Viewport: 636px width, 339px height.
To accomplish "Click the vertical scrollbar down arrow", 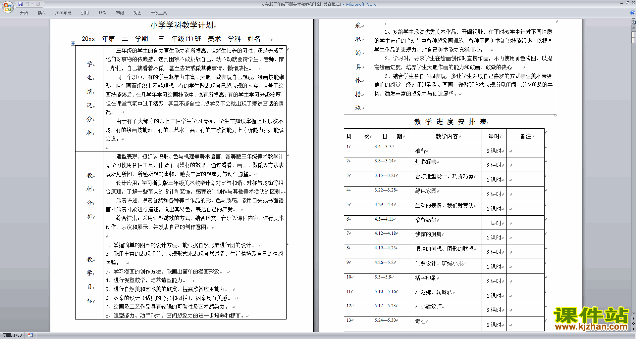I will pos(633,314).
